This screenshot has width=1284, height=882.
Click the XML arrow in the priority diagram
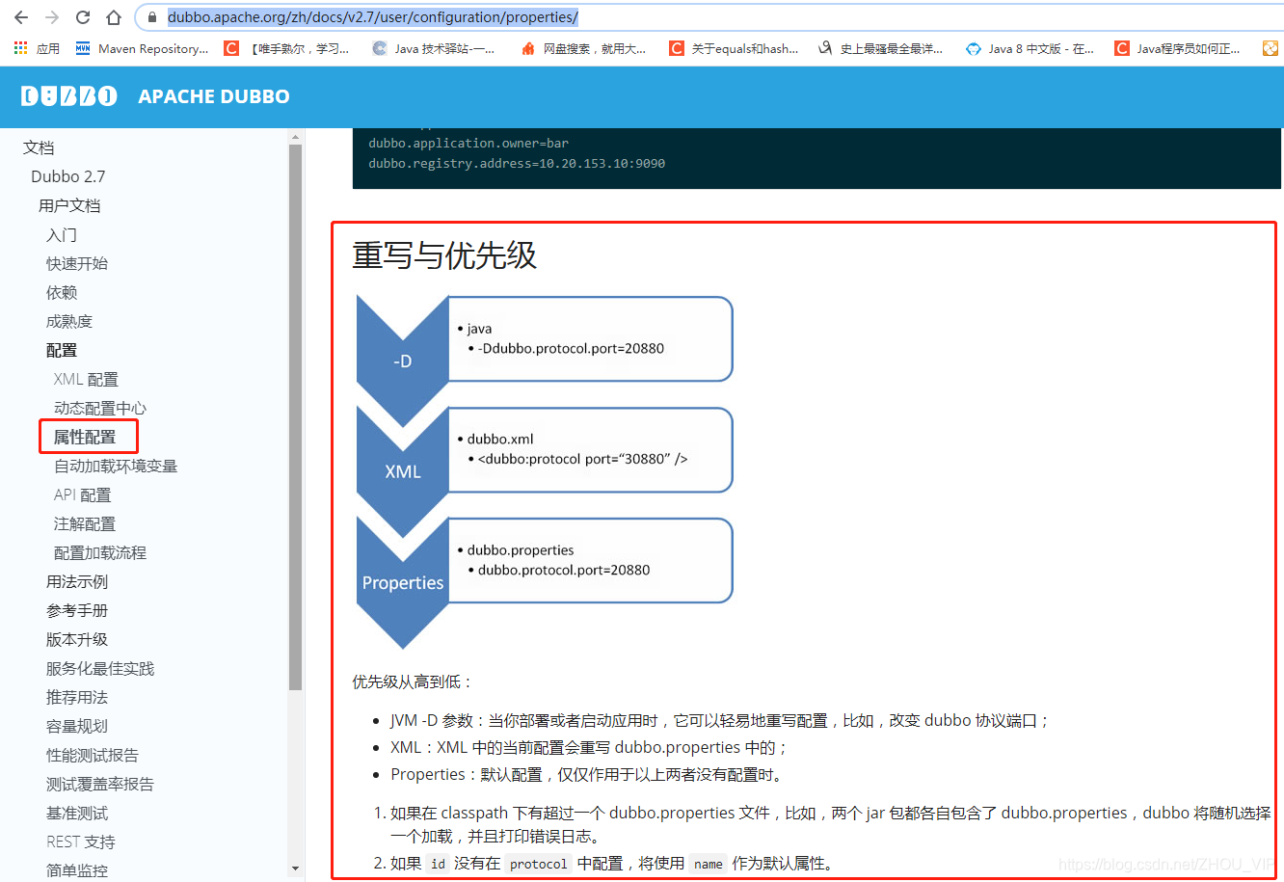click(x=403, y=471)
